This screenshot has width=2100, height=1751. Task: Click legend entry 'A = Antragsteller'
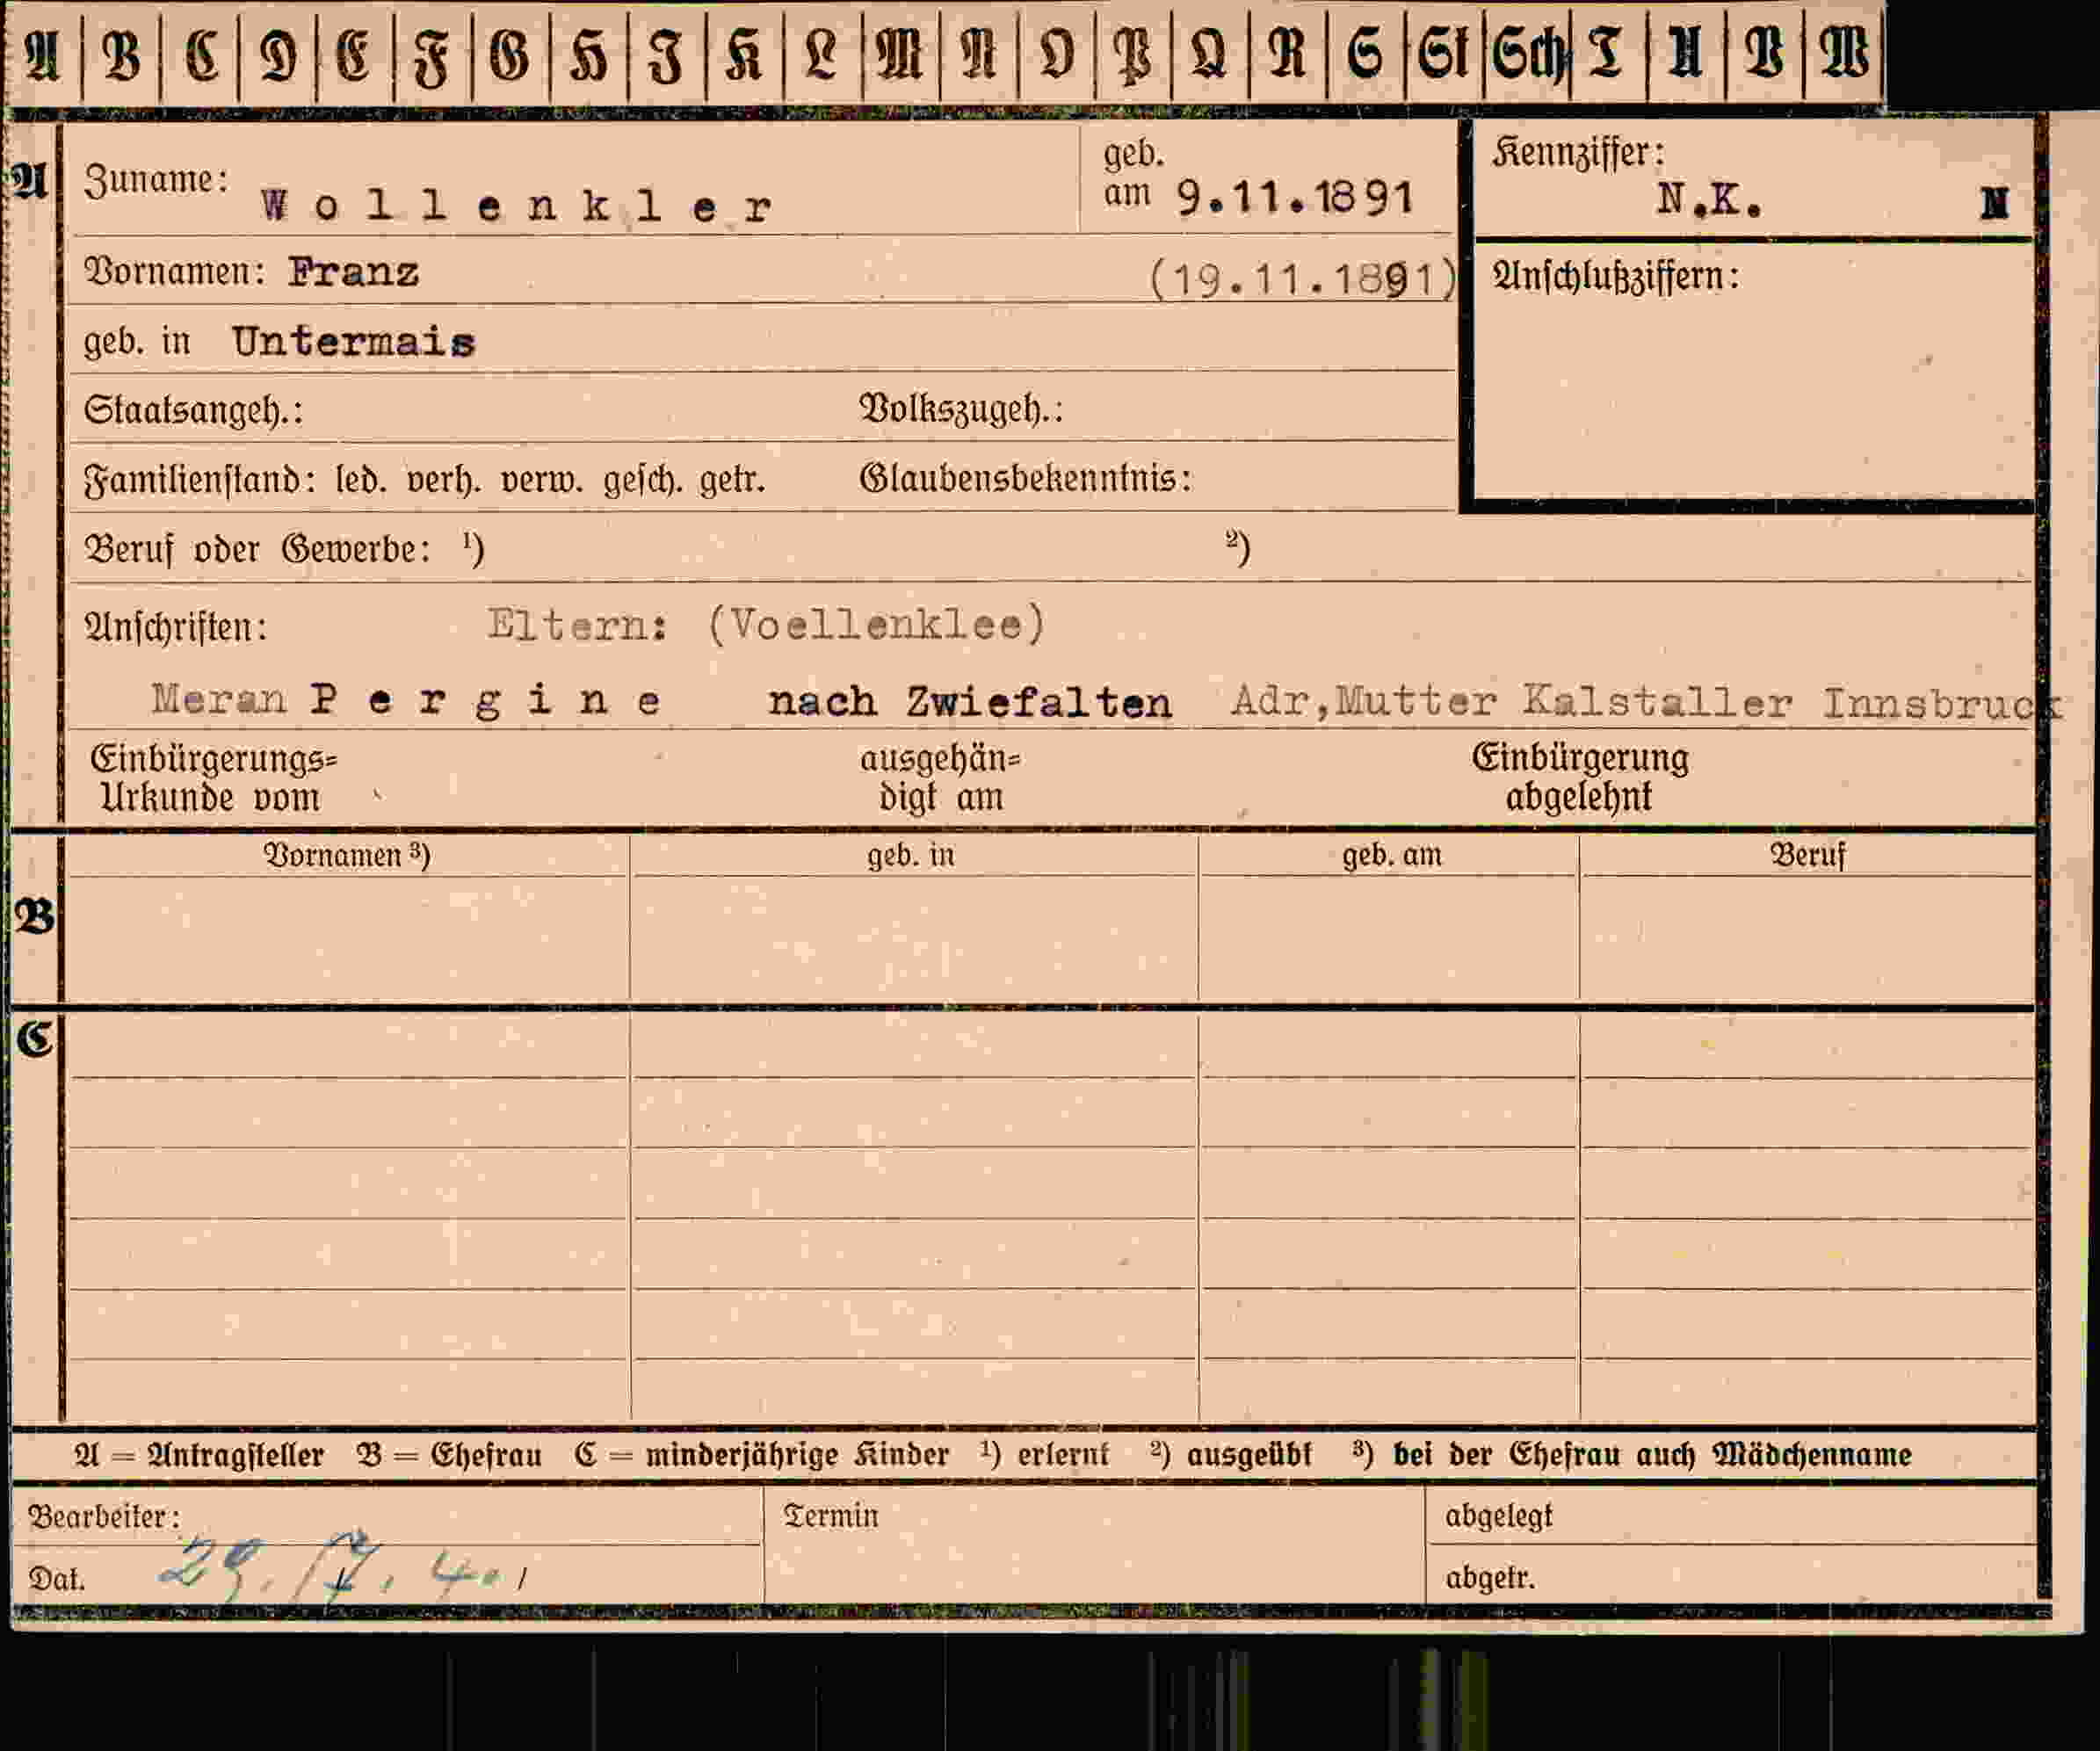(x=199, y=1455)
